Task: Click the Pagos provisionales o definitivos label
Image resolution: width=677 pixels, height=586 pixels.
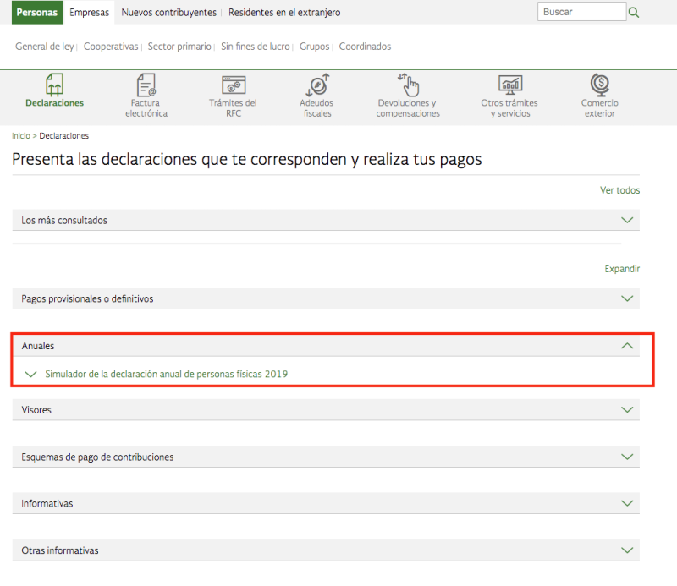Action: coord(87,299)
